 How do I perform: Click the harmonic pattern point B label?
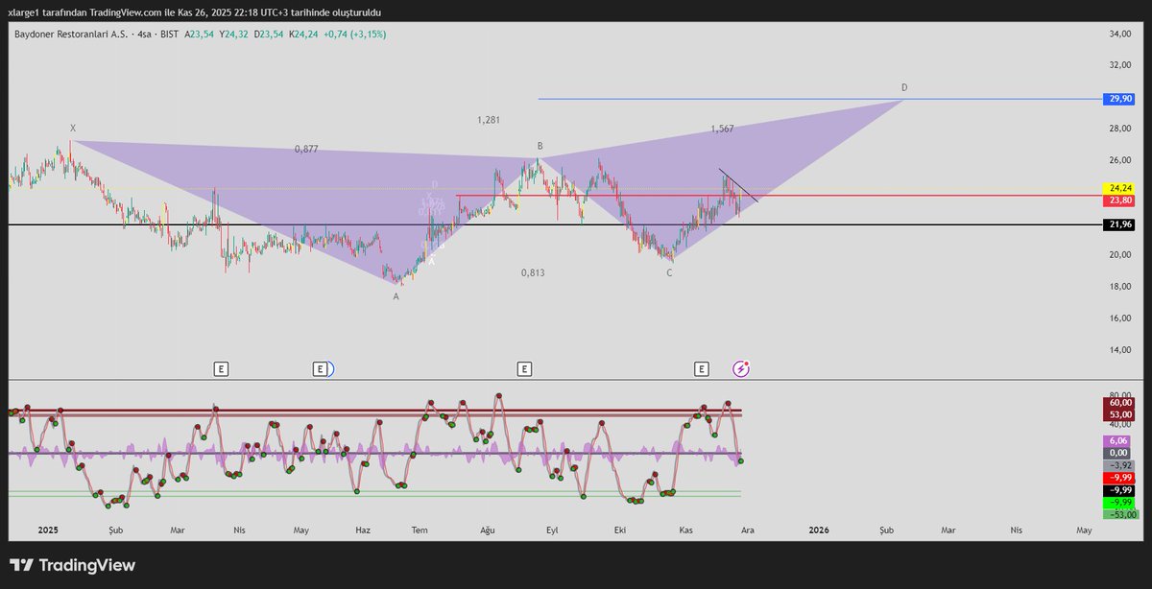click(540, 146)
